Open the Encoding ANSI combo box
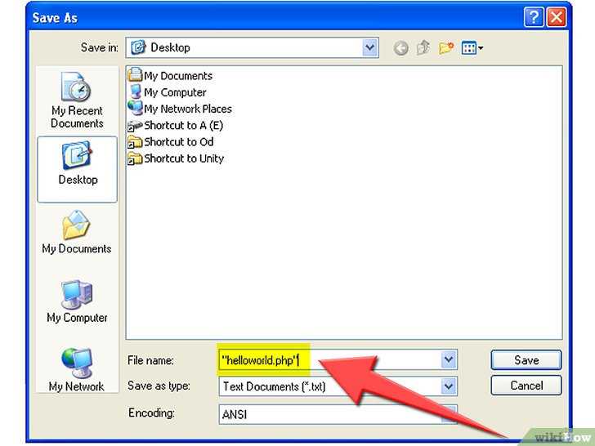Image resolution: width=595 pixels, height=446 pixels. click(x=338, y=414)
